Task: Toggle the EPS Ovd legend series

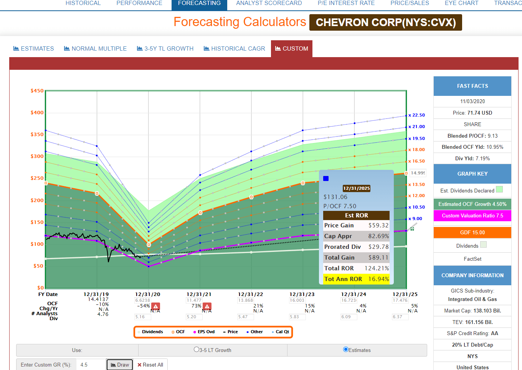Action: 204,332
